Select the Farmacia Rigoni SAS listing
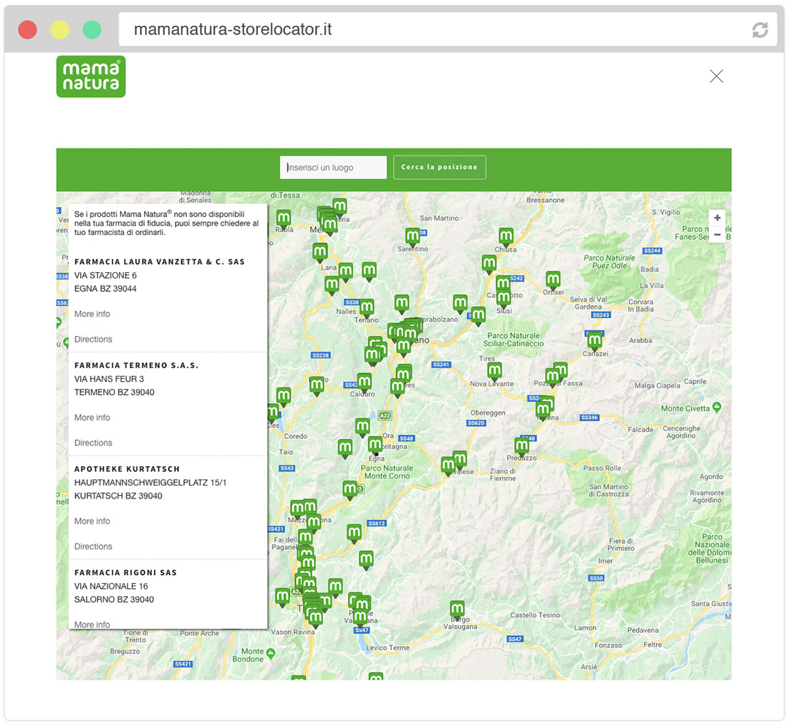The image size is (788, 727). pyautogui.click(x=125, y=572)
